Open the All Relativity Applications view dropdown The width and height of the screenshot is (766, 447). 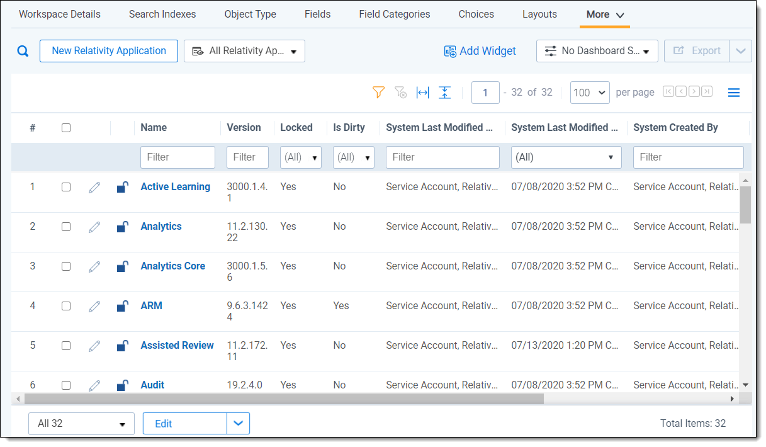pos(244,51)
